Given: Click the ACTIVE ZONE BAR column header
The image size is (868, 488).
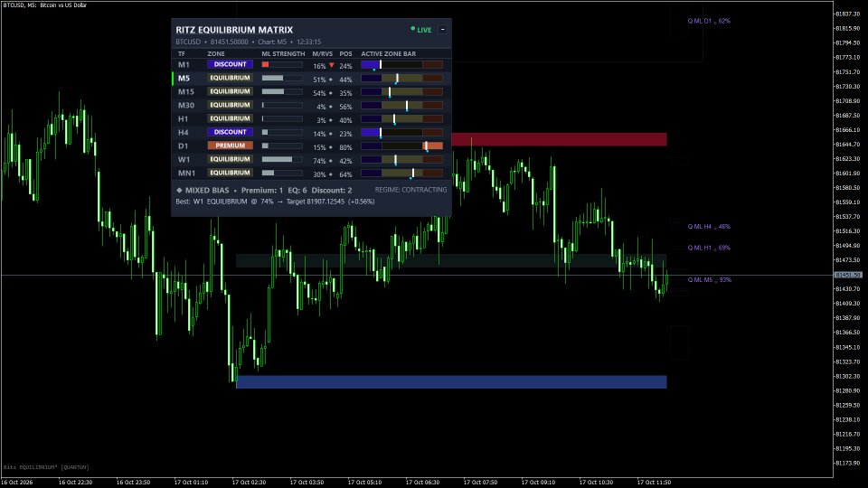Looking at the screenshot, I should pos(389,53).
